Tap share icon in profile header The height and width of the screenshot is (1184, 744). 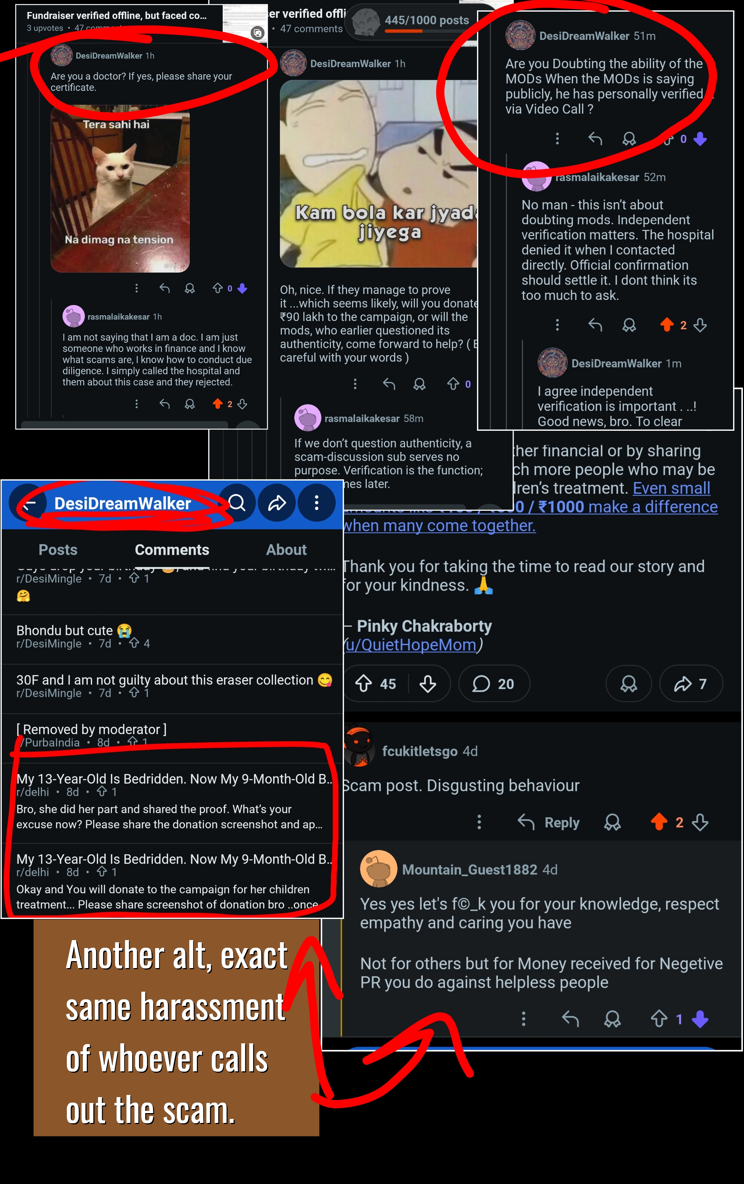coord(277,502)
